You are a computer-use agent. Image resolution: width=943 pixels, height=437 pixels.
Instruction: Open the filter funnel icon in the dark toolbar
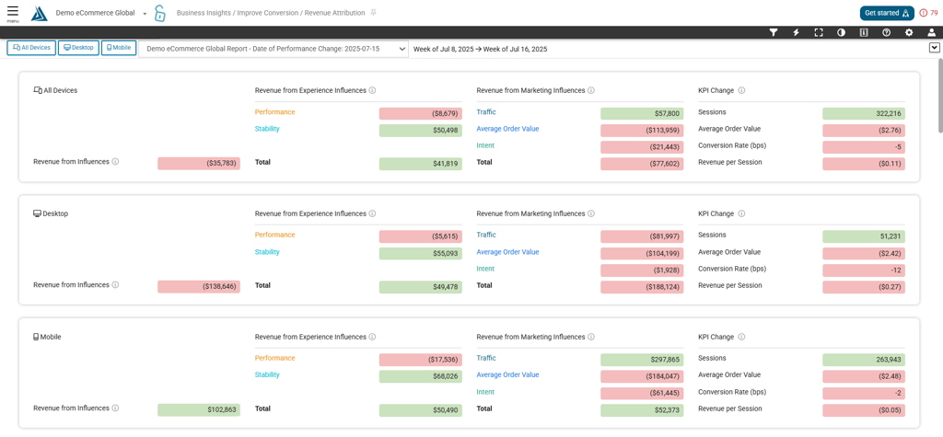point(774,32)
